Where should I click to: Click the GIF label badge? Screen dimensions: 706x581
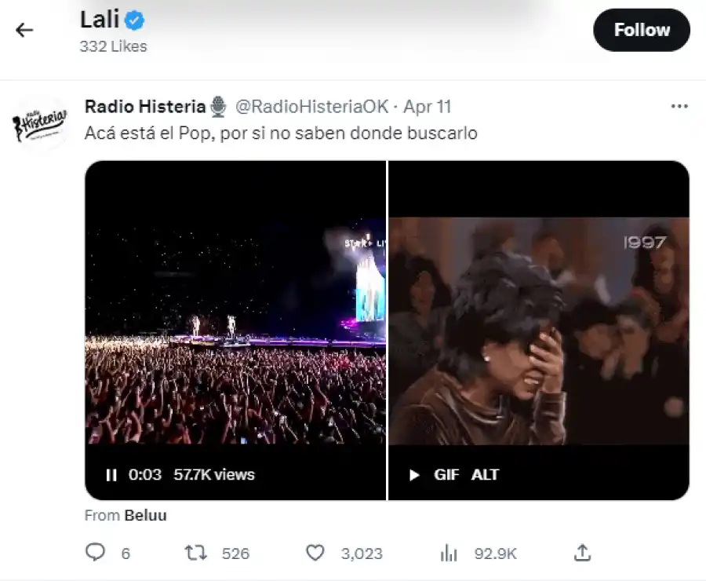[446, 474]
